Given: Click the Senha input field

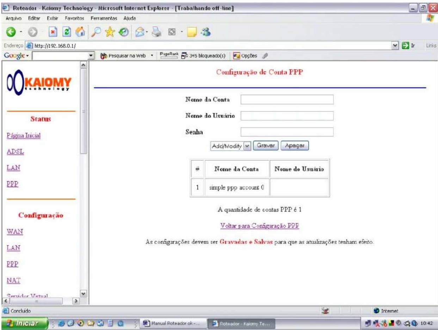Looking at the screenshot, I should (x=287, y=132).
